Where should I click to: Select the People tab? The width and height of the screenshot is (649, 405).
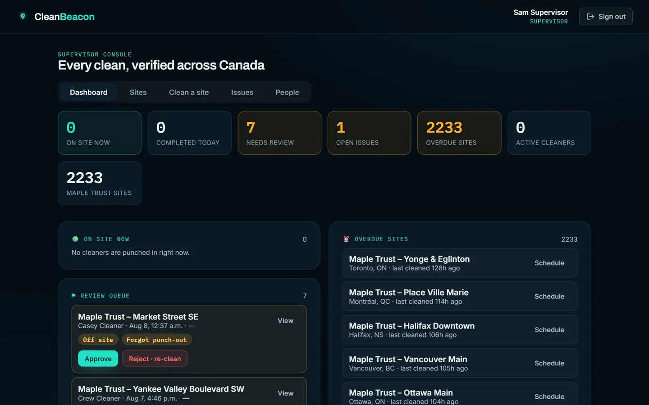[x=288, y=92]
